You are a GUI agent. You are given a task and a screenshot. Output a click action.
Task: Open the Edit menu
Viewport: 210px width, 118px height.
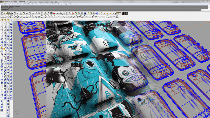5,4
